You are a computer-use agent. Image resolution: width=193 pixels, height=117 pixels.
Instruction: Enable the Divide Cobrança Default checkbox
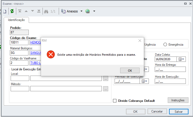coord(115,101)
